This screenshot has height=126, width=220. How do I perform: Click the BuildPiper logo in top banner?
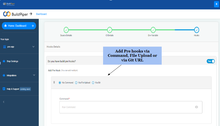(9, 4)
